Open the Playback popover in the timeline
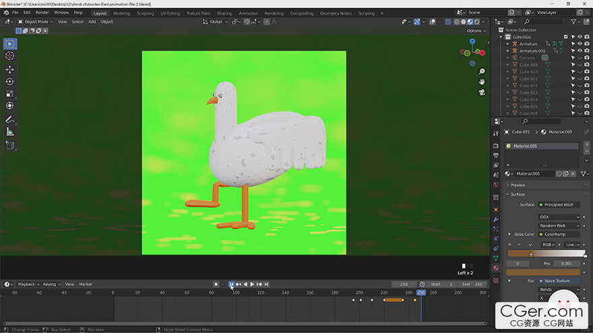 point(28,284)
